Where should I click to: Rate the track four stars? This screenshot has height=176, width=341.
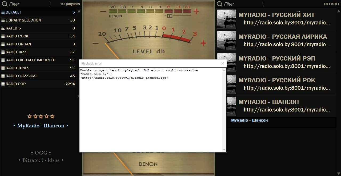click(46, 116)
